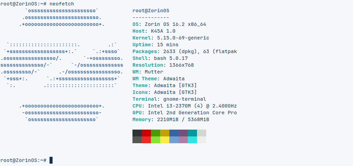Pick the bright cyan swatch in the bottom row

[193, 140]
